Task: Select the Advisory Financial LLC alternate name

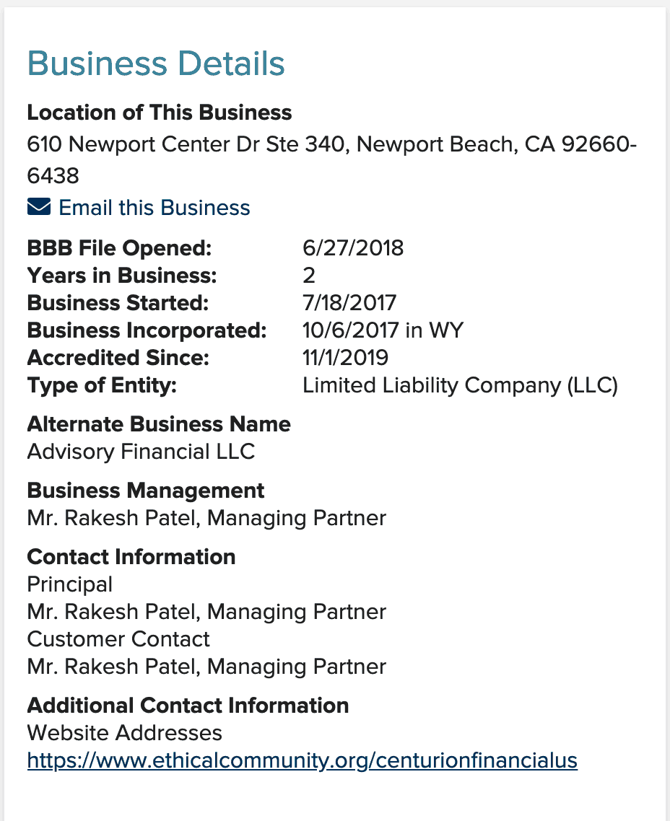Action: (x=141, y=452)
